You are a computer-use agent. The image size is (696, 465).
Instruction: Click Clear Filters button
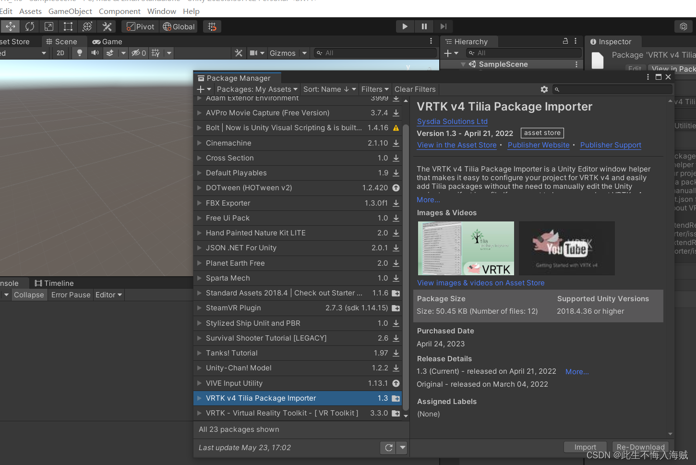(x=415, y=89)
